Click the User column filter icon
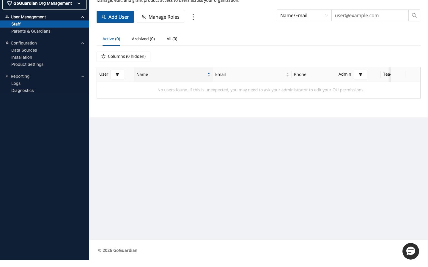 (117, 74)
